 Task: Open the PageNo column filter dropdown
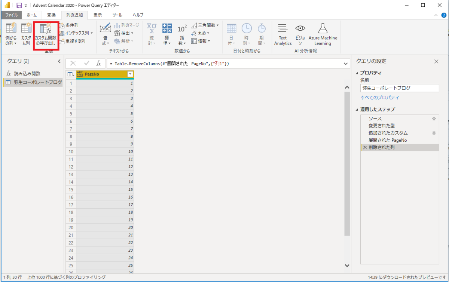[x=130, y=74]
